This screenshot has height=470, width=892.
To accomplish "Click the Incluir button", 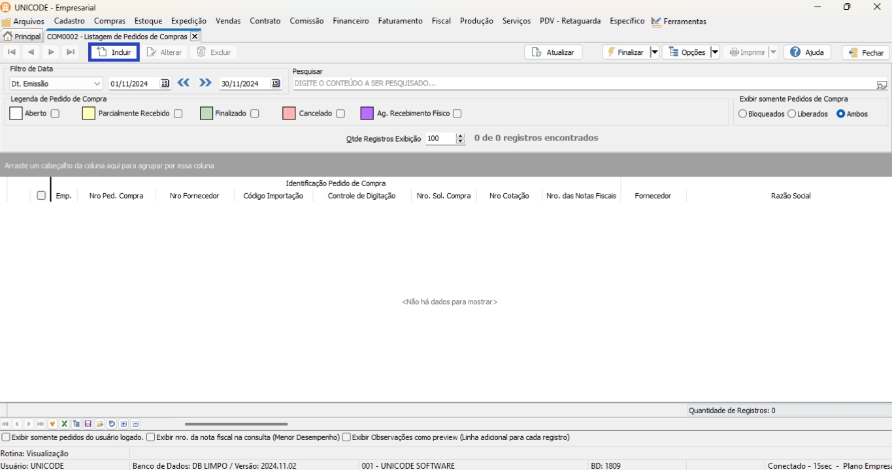I will (x=114, y=52).
